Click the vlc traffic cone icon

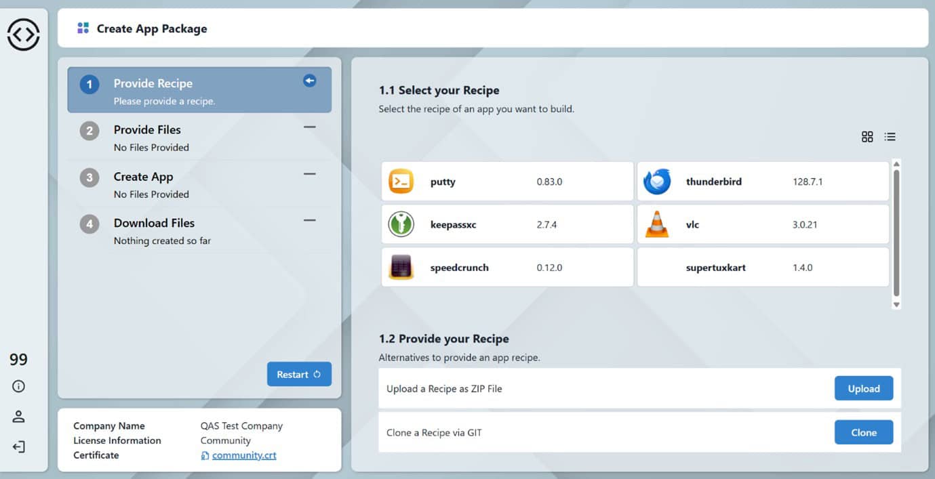click(x=656, y=224)
